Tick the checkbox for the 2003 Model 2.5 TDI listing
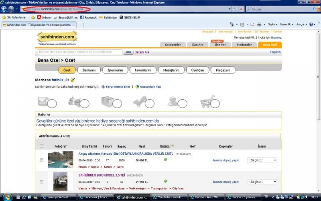 [x=42, y=182]
